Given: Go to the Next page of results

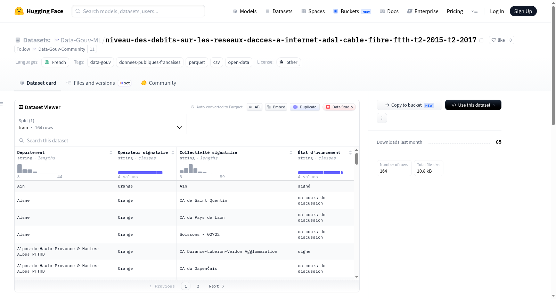Looking at the screenshot, I should point(216,286).
